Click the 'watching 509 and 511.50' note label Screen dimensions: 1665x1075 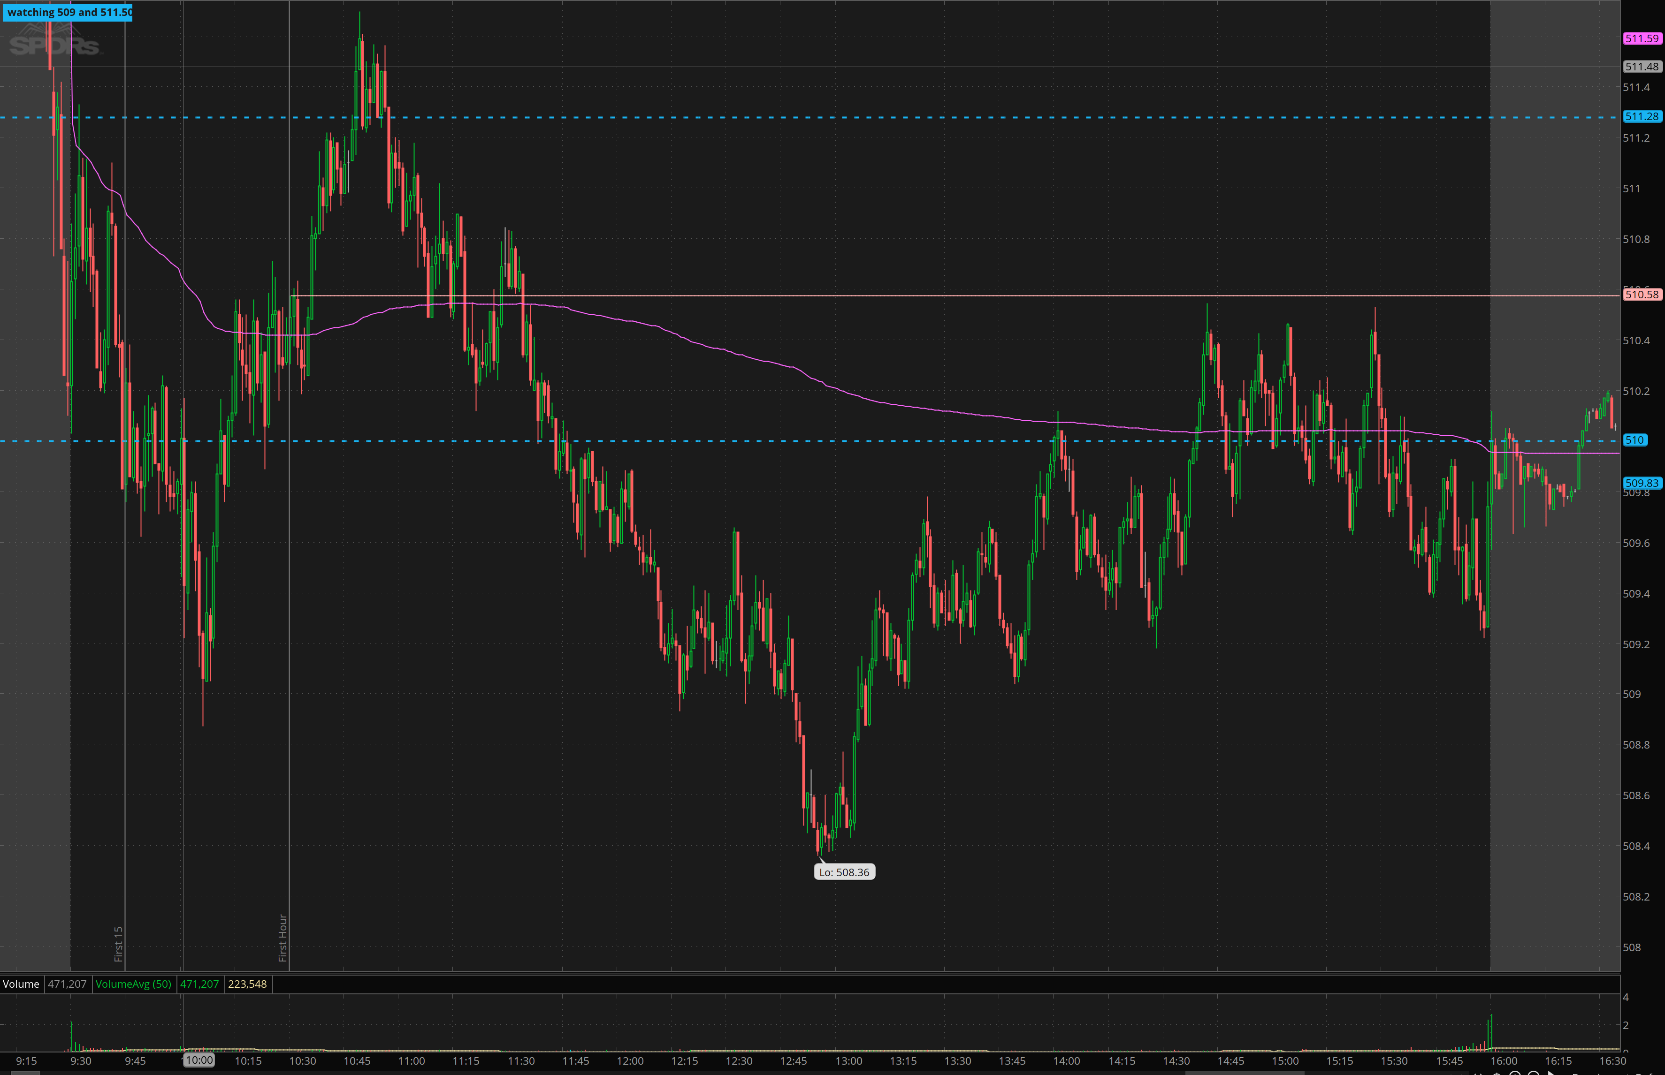[x=68, y=12]
